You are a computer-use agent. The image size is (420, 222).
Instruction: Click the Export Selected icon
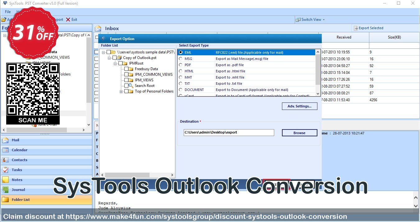point(356,28)
